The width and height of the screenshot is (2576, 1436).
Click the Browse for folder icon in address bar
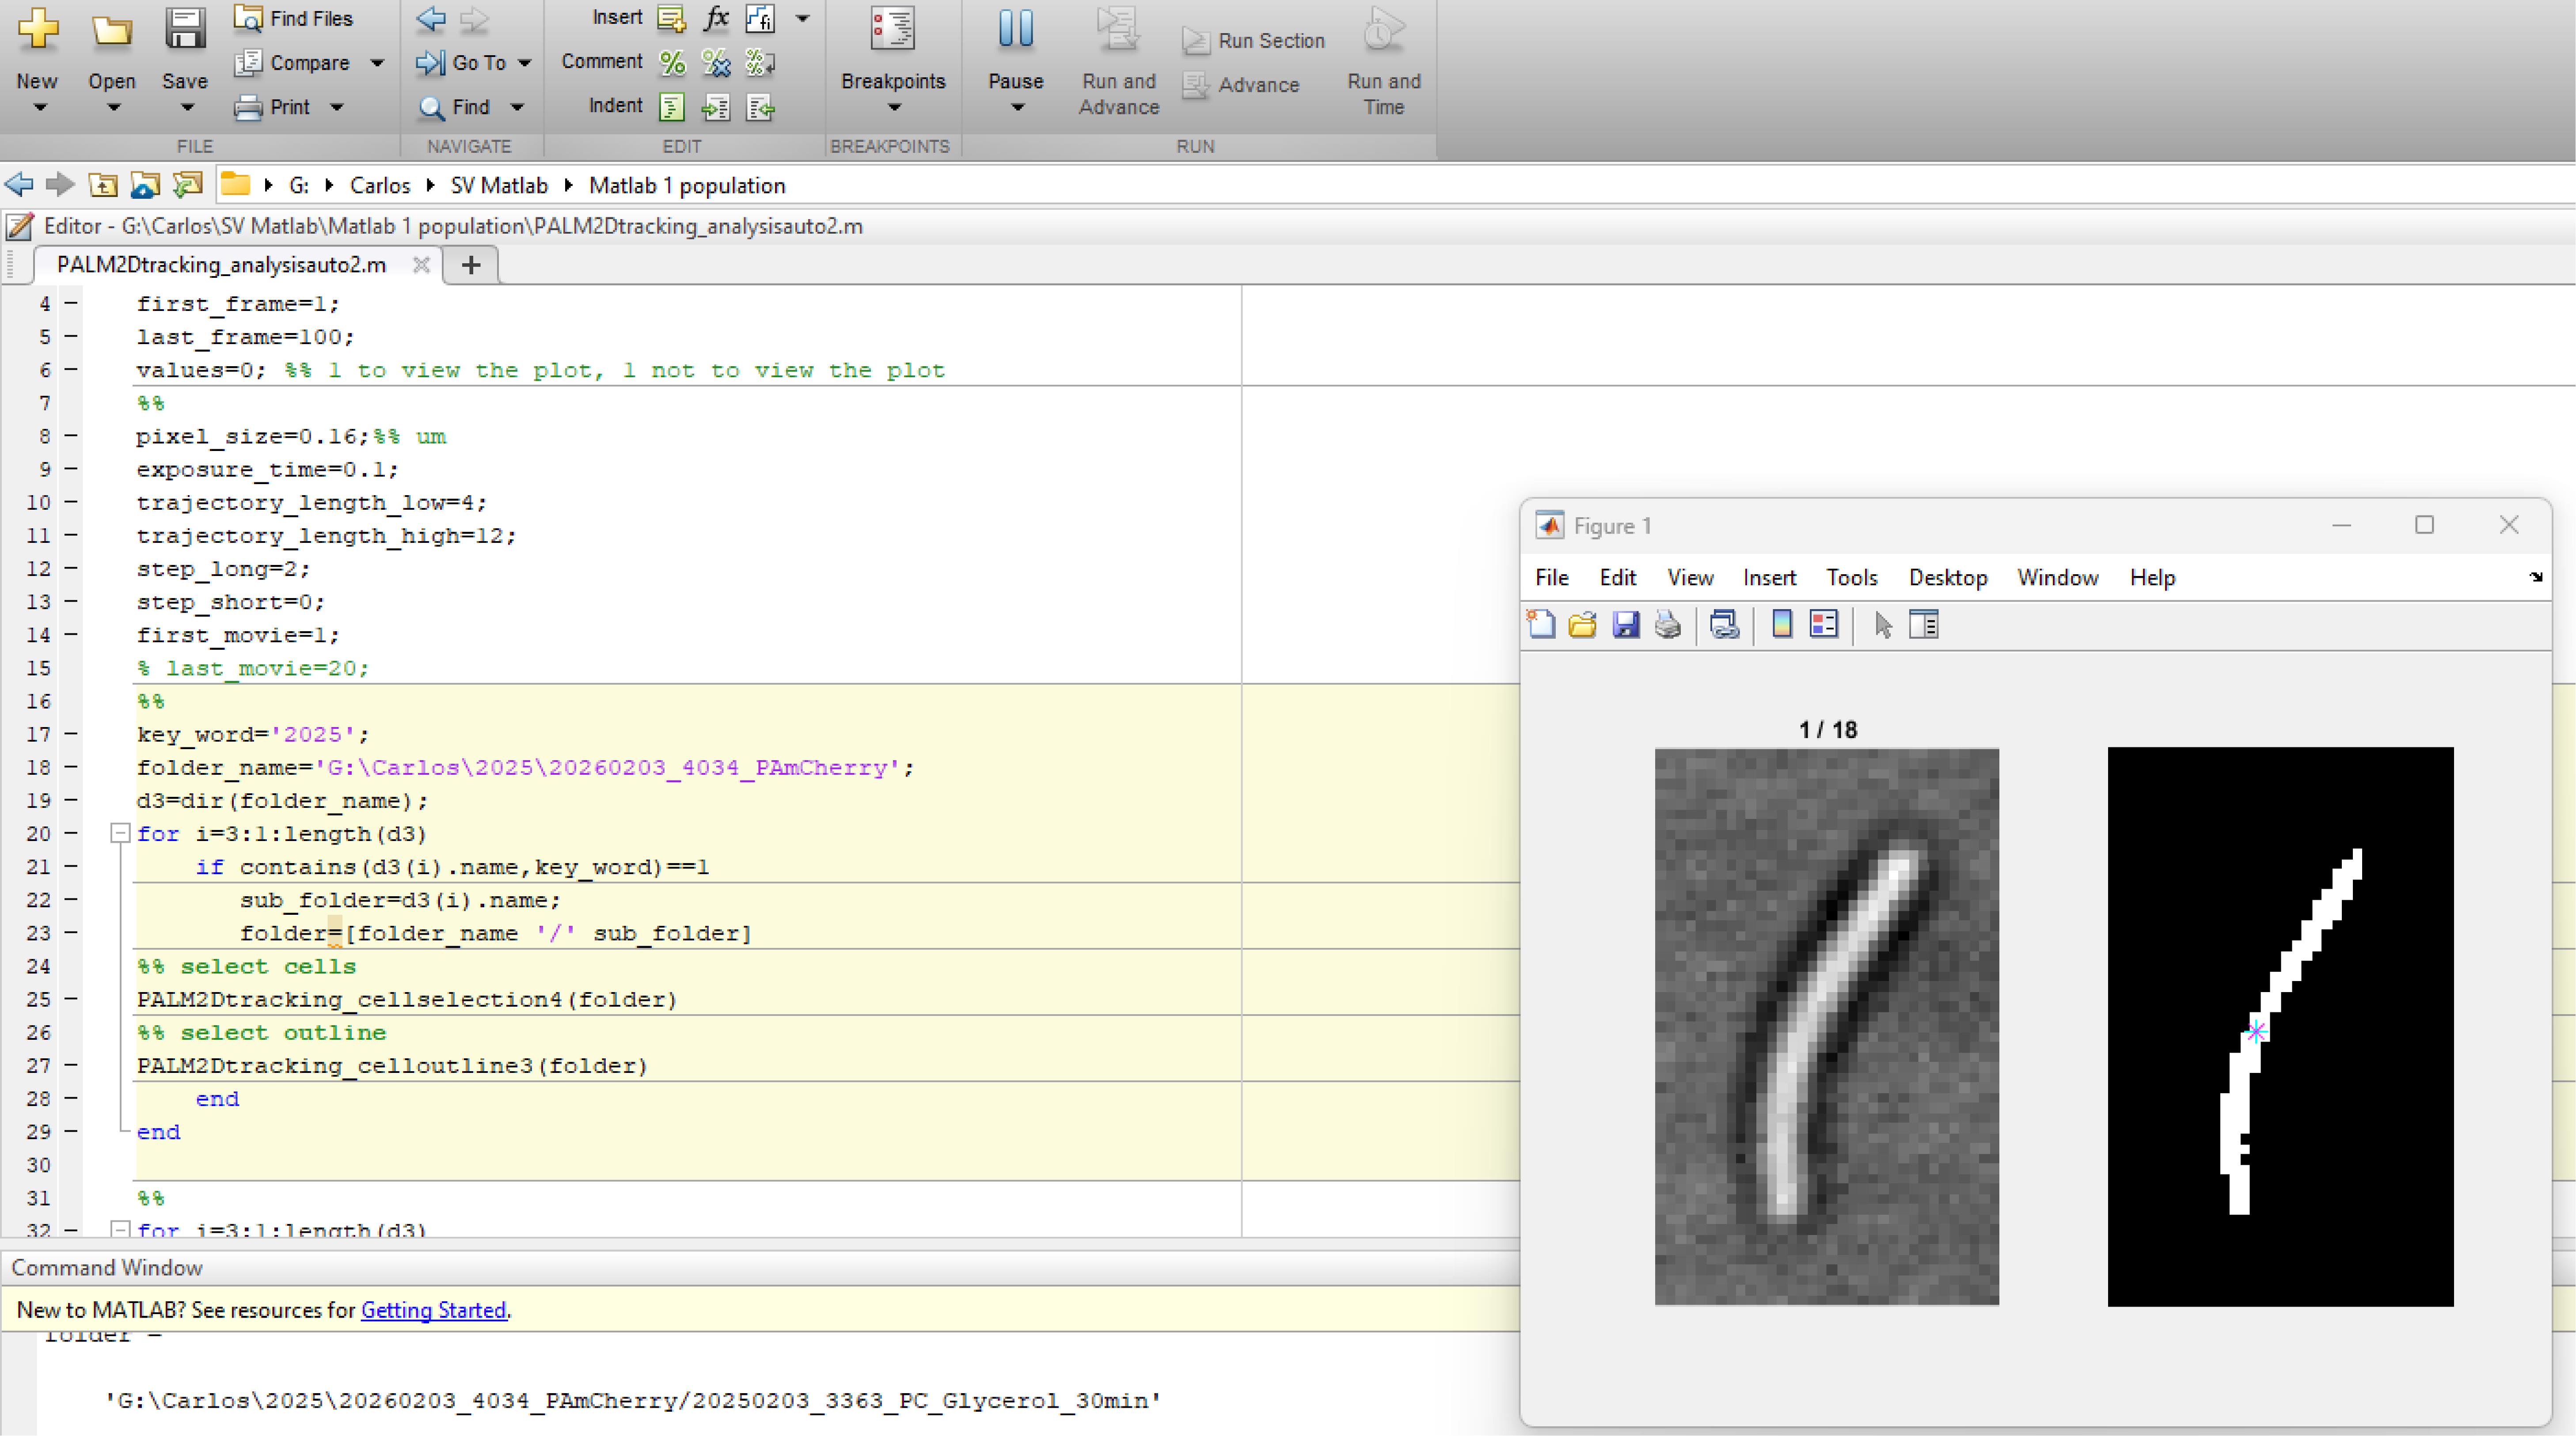click(145, 185)
